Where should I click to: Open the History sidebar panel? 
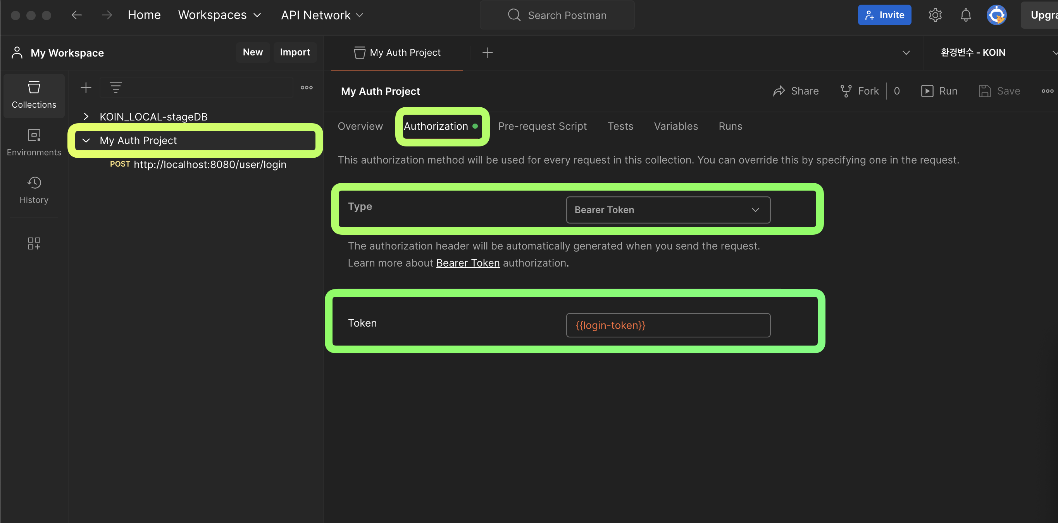click(34, 190)
